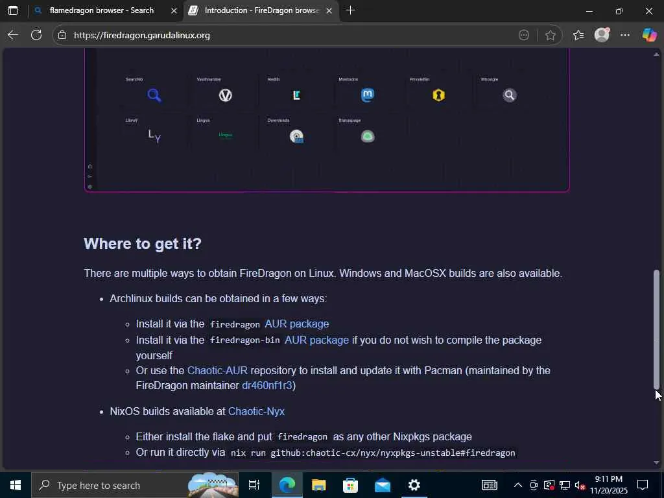Open Microsoft Store on the taskbar

coord(350,485)
